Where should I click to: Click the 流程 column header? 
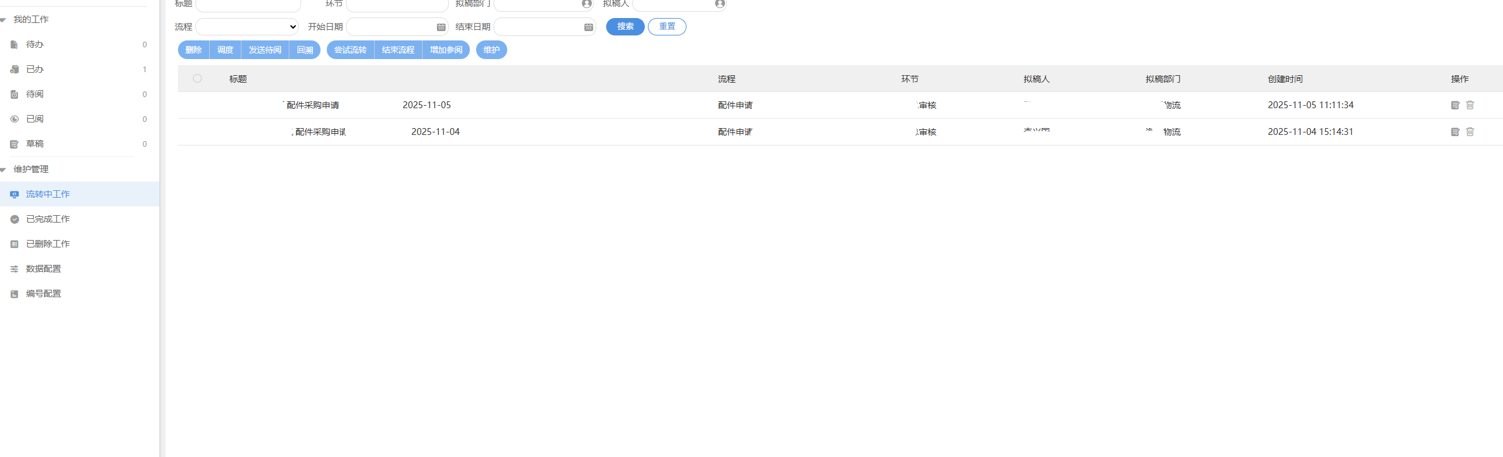point(727,79)
